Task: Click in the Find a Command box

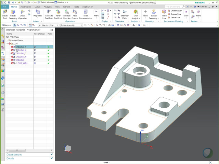Action: 175,6
